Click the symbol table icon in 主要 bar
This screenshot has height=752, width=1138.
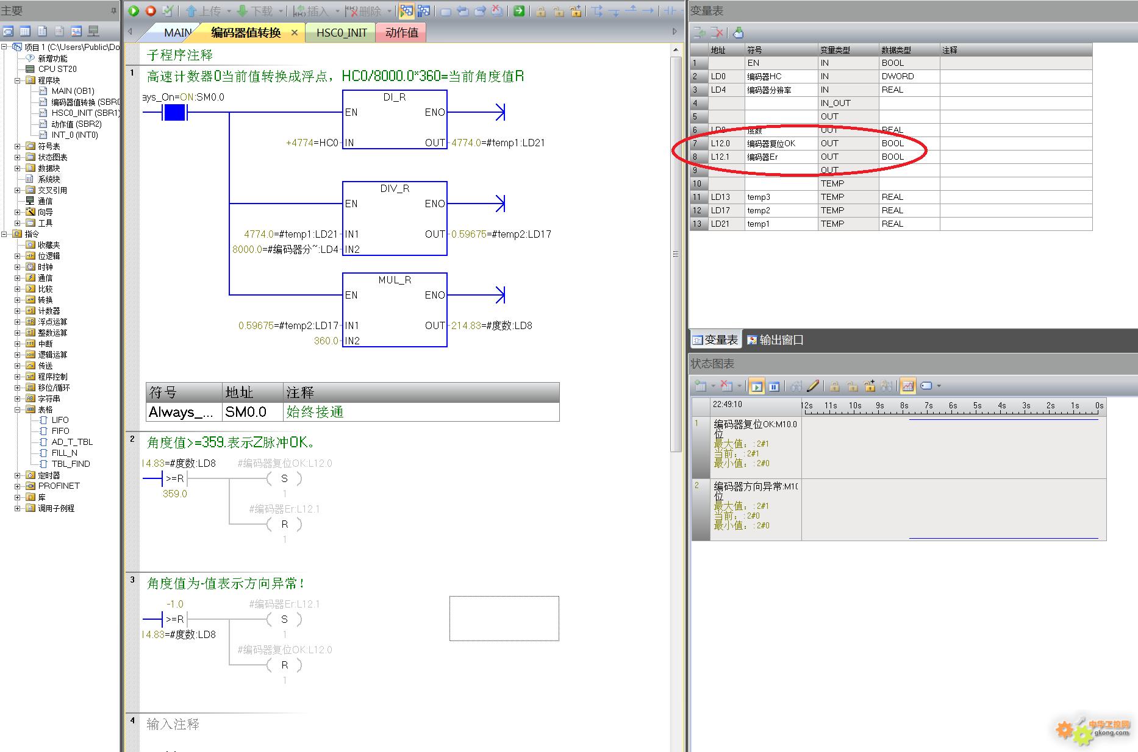click(x=8, y=31)
